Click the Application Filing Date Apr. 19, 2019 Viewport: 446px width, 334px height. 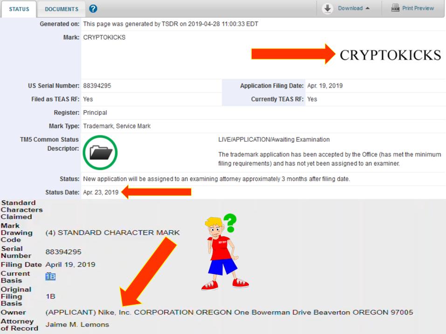325,86
